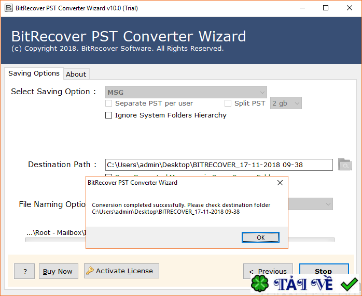
Task: Click the BitRecover app icon in title bar
Action: click(9, 8)
